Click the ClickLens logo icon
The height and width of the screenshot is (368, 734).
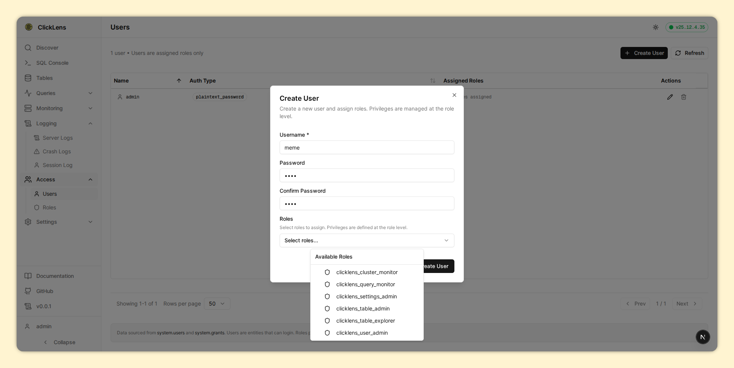[x=29, y=27]
